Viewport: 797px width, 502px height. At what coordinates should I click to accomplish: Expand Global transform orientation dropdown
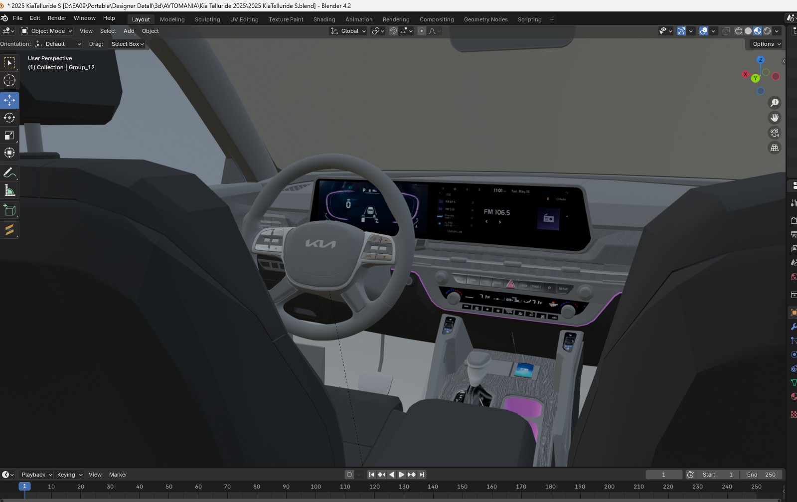pos(349,31)
